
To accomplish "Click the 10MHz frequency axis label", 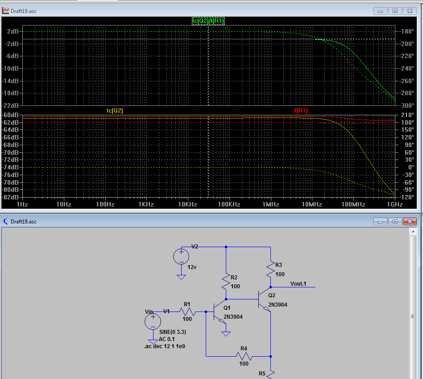I will (x=312, y=204).
